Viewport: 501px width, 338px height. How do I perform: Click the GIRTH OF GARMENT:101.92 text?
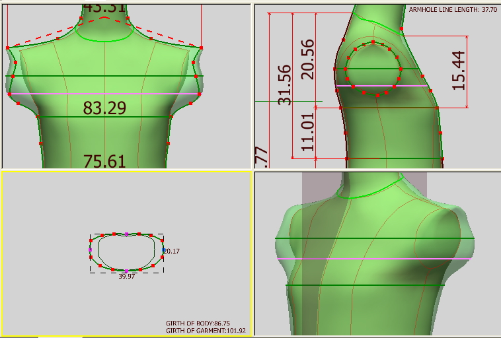click(x=206, y=330)
